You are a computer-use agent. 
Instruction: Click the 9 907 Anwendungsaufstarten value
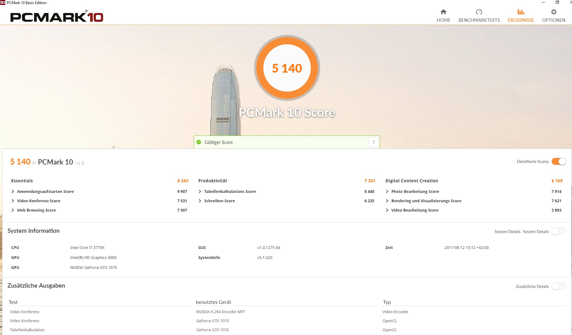182,192
